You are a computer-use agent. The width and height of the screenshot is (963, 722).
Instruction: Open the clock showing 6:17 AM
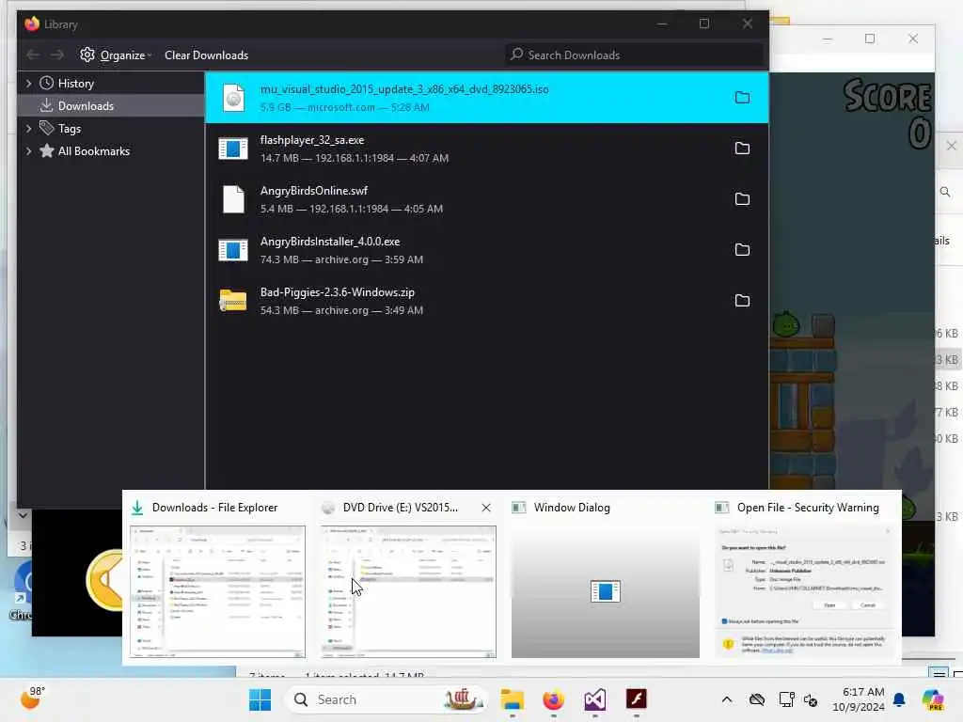[859, 699]
